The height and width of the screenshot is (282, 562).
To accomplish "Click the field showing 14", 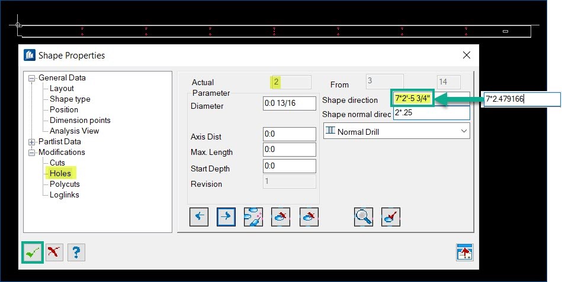I will pyautogui.click(x=449, y=82).
